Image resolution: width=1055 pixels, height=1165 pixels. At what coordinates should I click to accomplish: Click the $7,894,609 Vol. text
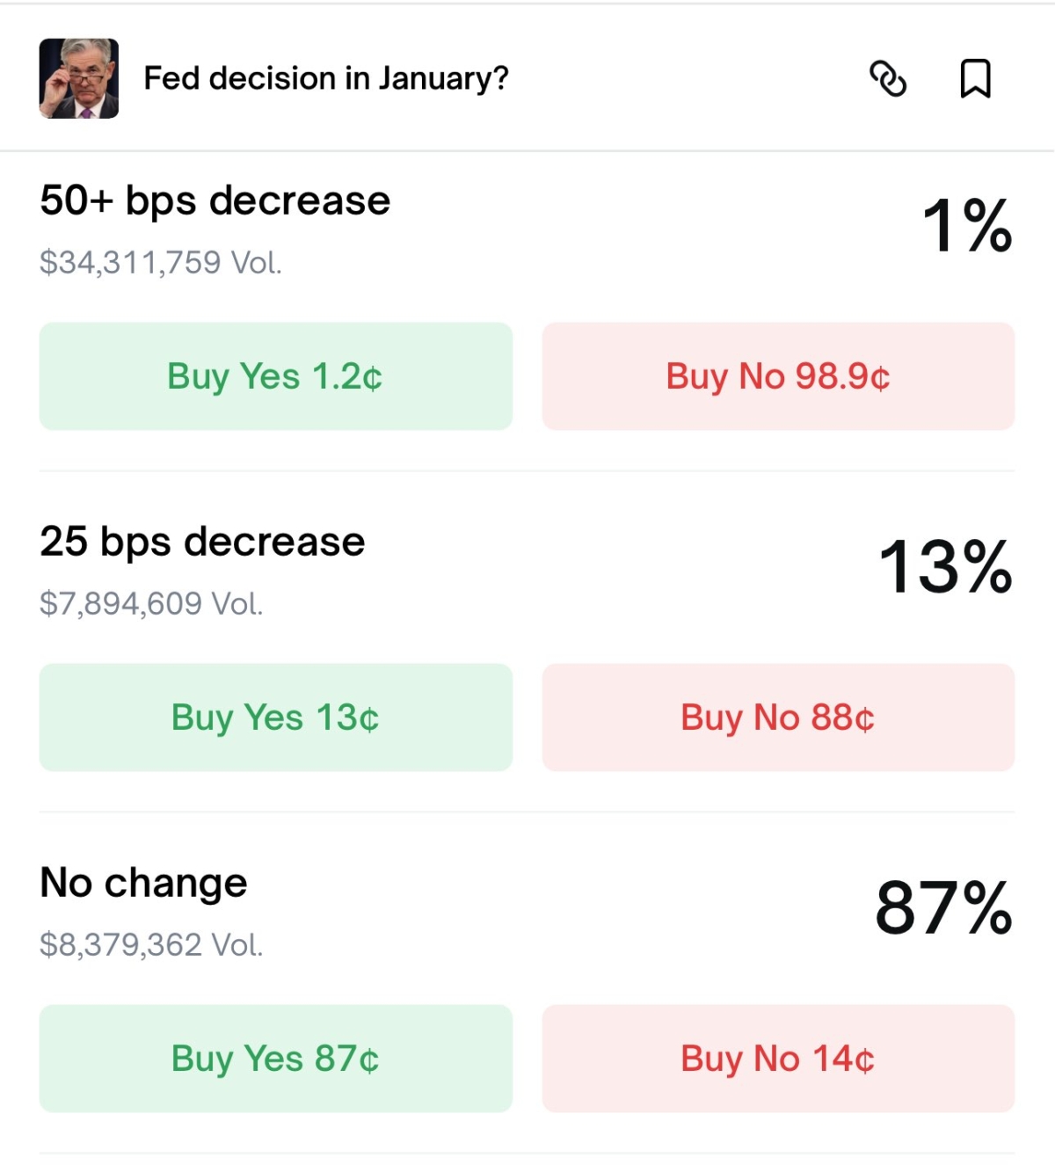click(151, 603)
